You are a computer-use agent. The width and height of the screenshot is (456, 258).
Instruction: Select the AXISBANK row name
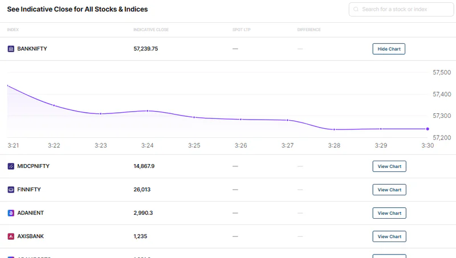pyautogui.click(x=31, y=236)
